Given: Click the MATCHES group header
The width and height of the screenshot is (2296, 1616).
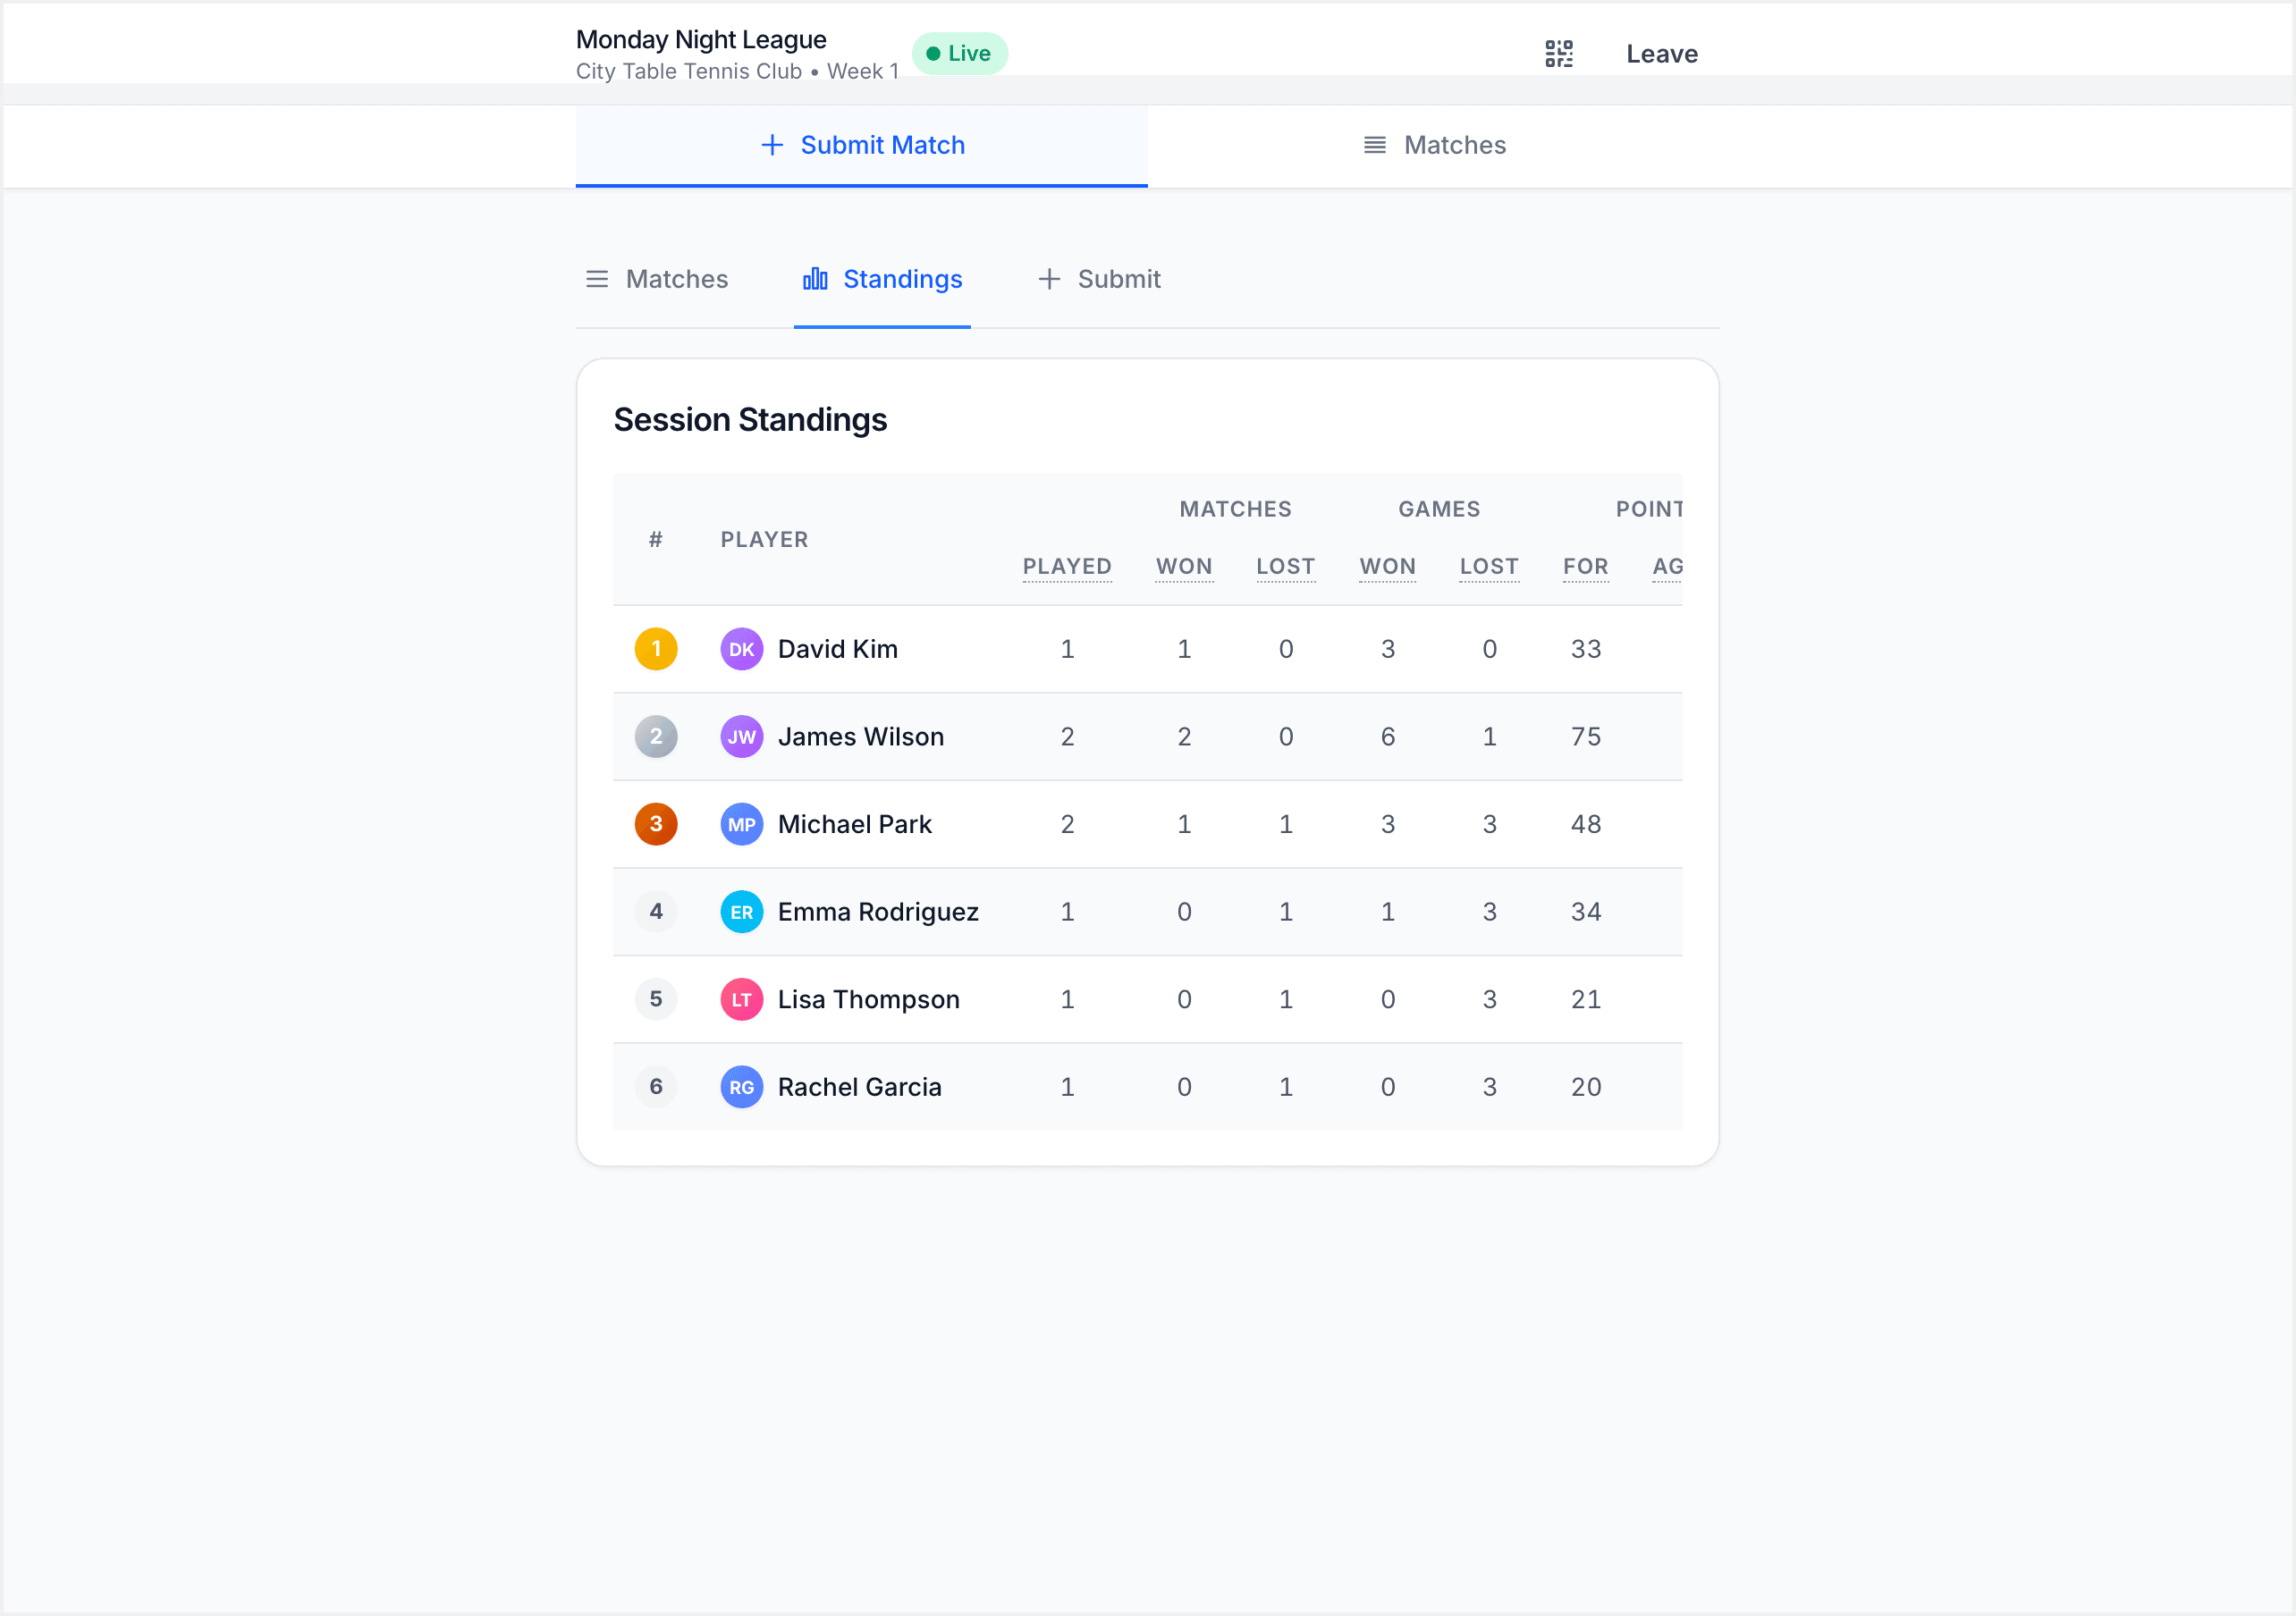Looking at the screenshot, I should [x=1235, y=510].
